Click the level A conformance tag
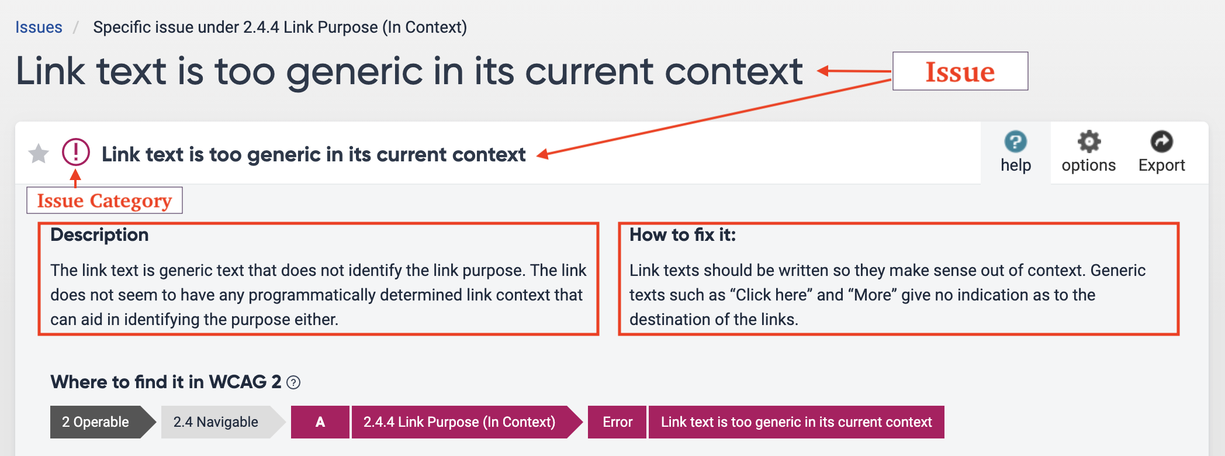Image resolution: width=1225 pixels, height=456 pixels. (320, 422)
